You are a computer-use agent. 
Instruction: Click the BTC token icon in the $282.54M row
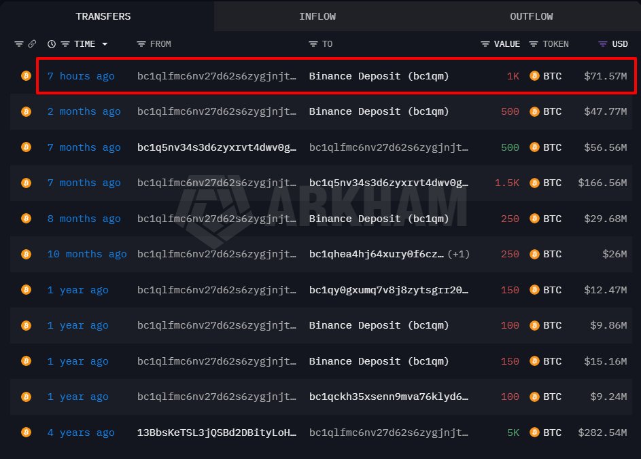[534, 433]
